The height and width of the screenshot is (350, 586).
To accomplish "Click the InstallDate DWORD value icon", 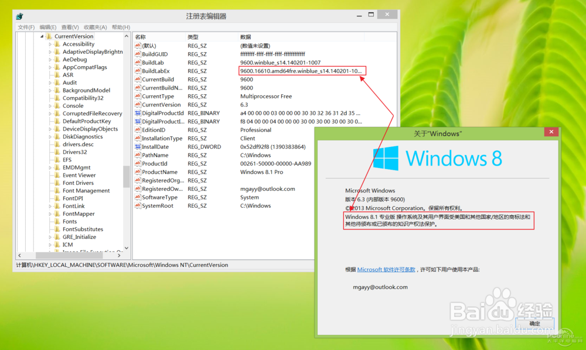I will click(x=138, y=147).
